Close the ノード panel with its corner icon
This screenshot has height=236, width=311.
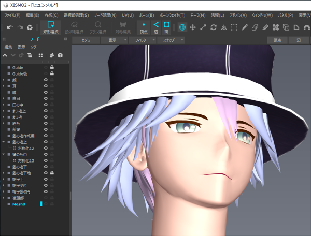[66, 39]
